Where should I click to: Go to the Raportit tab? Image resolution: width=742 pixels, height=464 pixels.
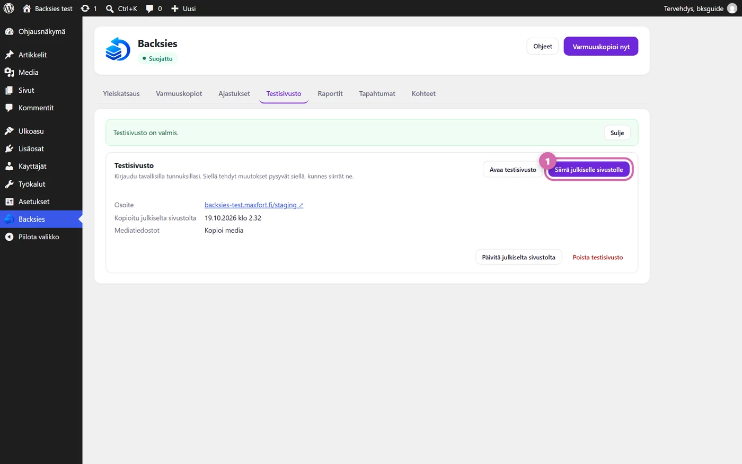click(330, 93)
